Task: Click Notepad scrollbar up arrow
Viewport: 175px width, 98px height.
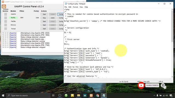Action: 172,10
